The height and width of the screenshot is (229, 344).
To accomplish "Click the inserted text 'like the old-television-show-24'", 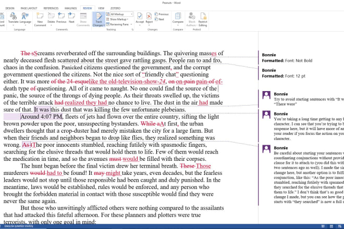I will pos(127,82).
